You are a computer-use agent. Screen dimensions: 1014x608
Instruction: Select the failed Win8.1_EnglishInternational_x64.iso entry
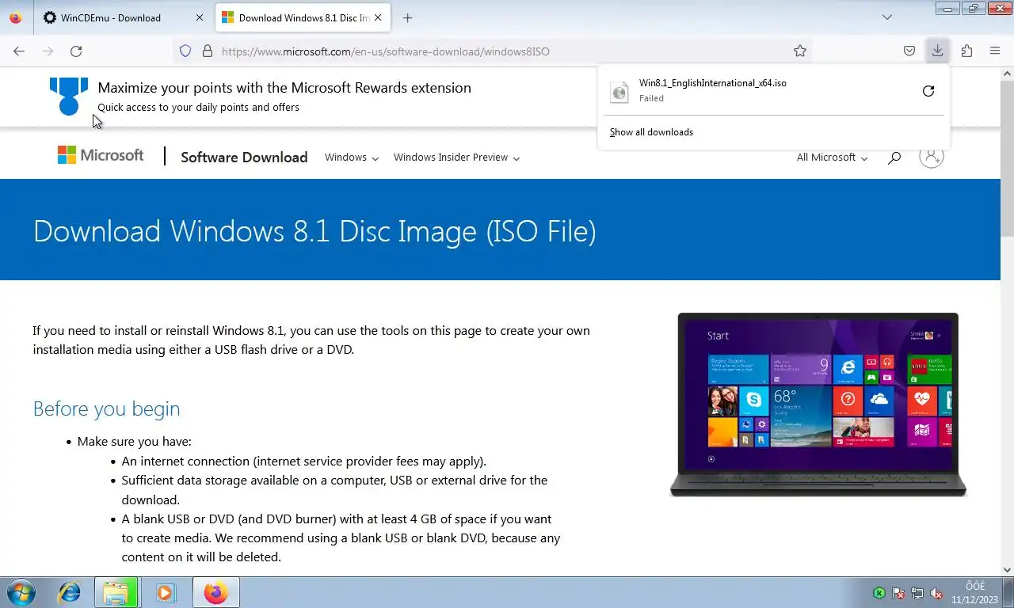click(773, 91)
